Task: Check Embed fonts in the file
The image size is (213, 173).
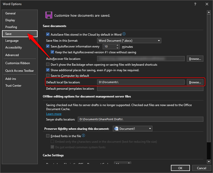Action: click(48, 136)
